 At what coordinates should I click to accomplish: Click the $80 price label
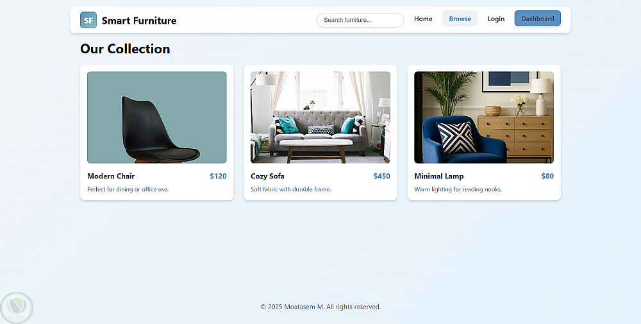pyautogui.click(x=547, y=176)
